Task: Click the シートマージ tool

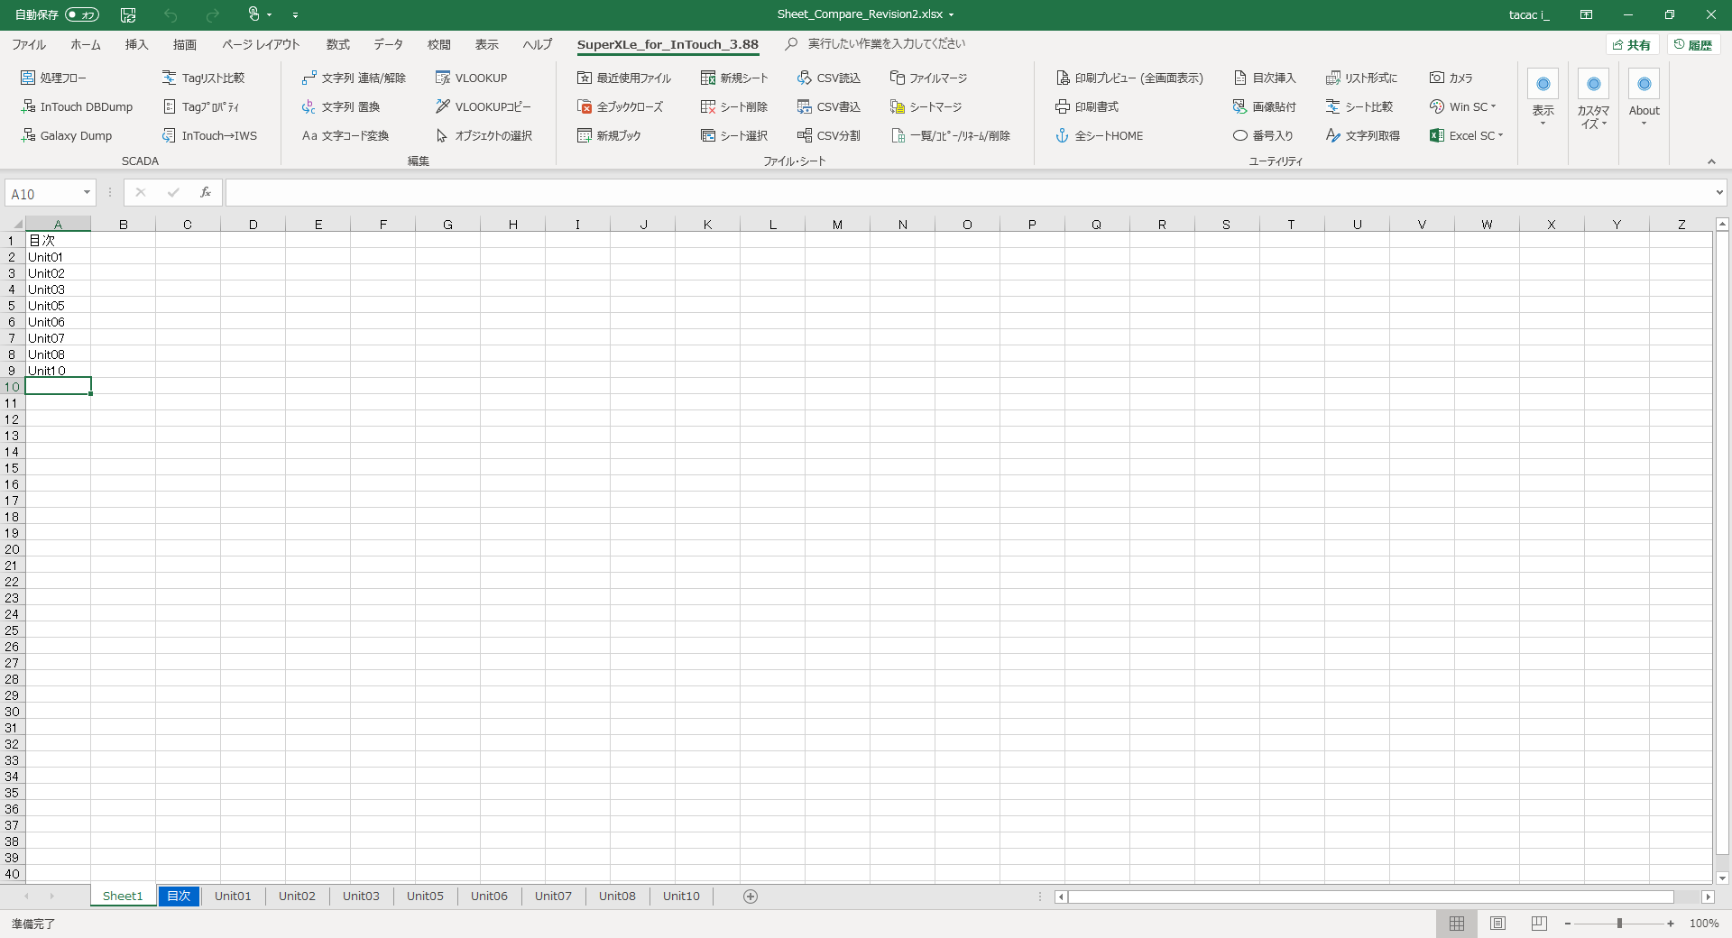Action: click(926, 106)
